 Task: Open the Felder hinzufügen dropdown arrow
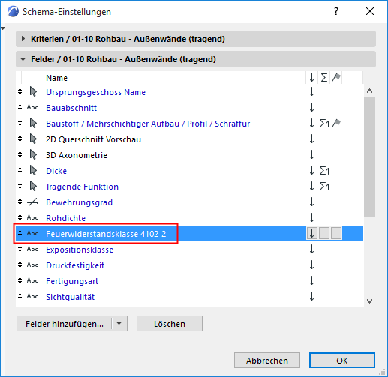119,323
